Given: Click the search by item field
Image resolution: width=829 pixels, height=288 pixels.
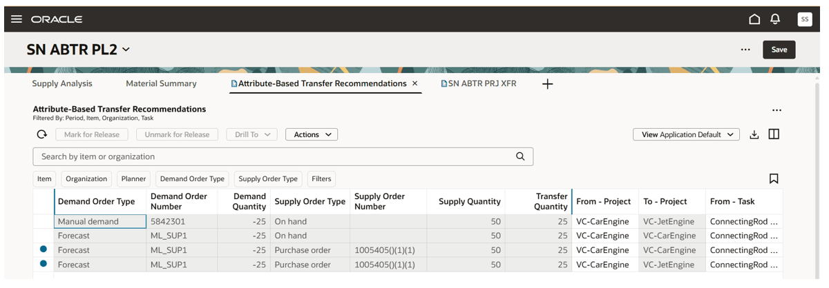Looking at the screenshot, I should 276,156.
